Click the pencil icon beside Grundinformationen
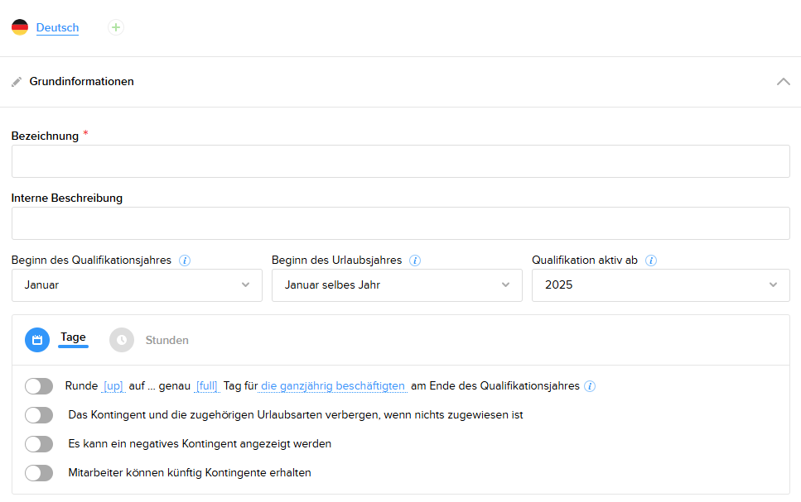The height and width of the screenshot is (502, 801). click(17, 82)
